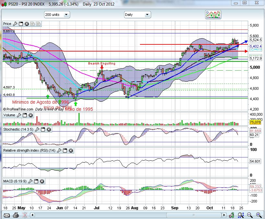Image resolution: width=265 pixels, height=219 pixels.
Task: Click the 60.21 stochastic value label
Action: click(254, 135)
